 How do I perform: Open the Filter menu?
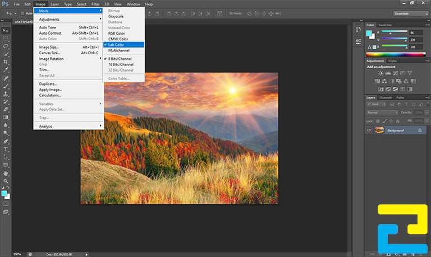click(x=95, y=4)
